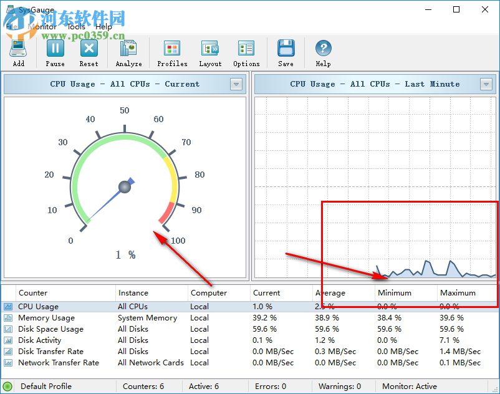Expand the CPU Usage Current panel dropdown
Image resolution: width=500 pixels, height=394 pixels.
tap(236, 84)
